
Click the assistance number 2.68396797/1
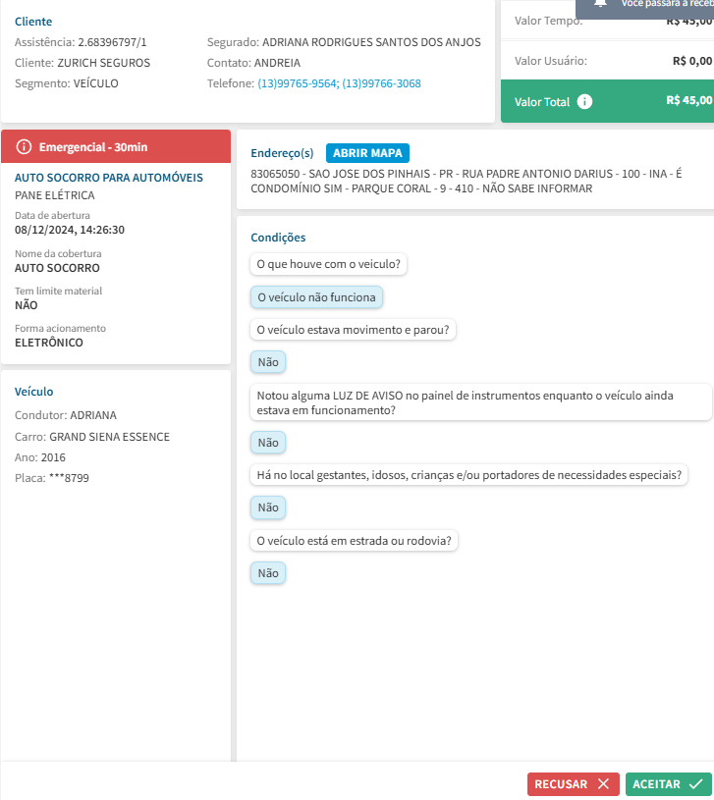(x=112, y=42)
